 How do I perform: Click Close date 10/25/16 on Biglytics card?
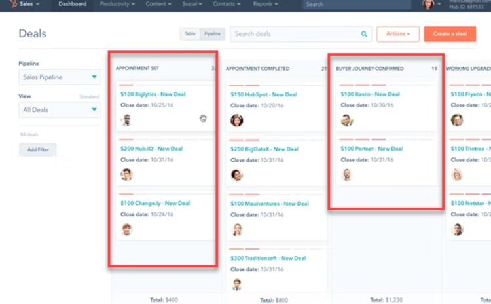point(147,105)
